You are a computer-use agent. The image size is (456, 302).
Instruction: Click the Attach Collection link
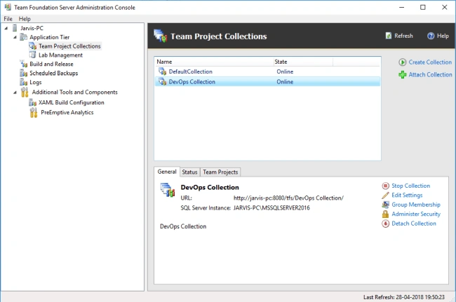(430, 75)
